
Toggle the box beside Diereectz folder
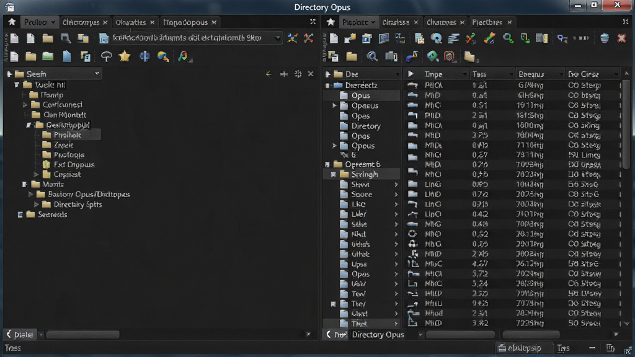click(x=327, y=86)
